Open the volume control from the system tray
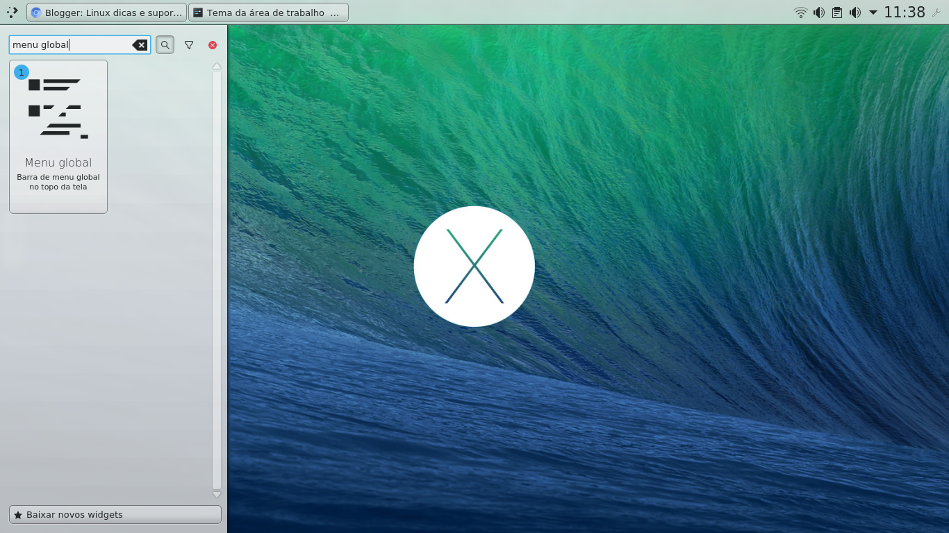This screenshot has height=533, width=949. click(x=818, y=12)
